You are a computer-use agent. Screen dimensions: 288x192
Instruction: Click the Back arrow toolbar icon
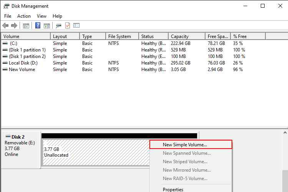(x=5, y=26)
